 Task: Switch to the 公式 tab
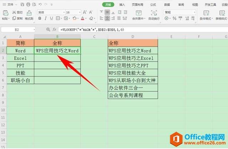[x=153, y=5]
